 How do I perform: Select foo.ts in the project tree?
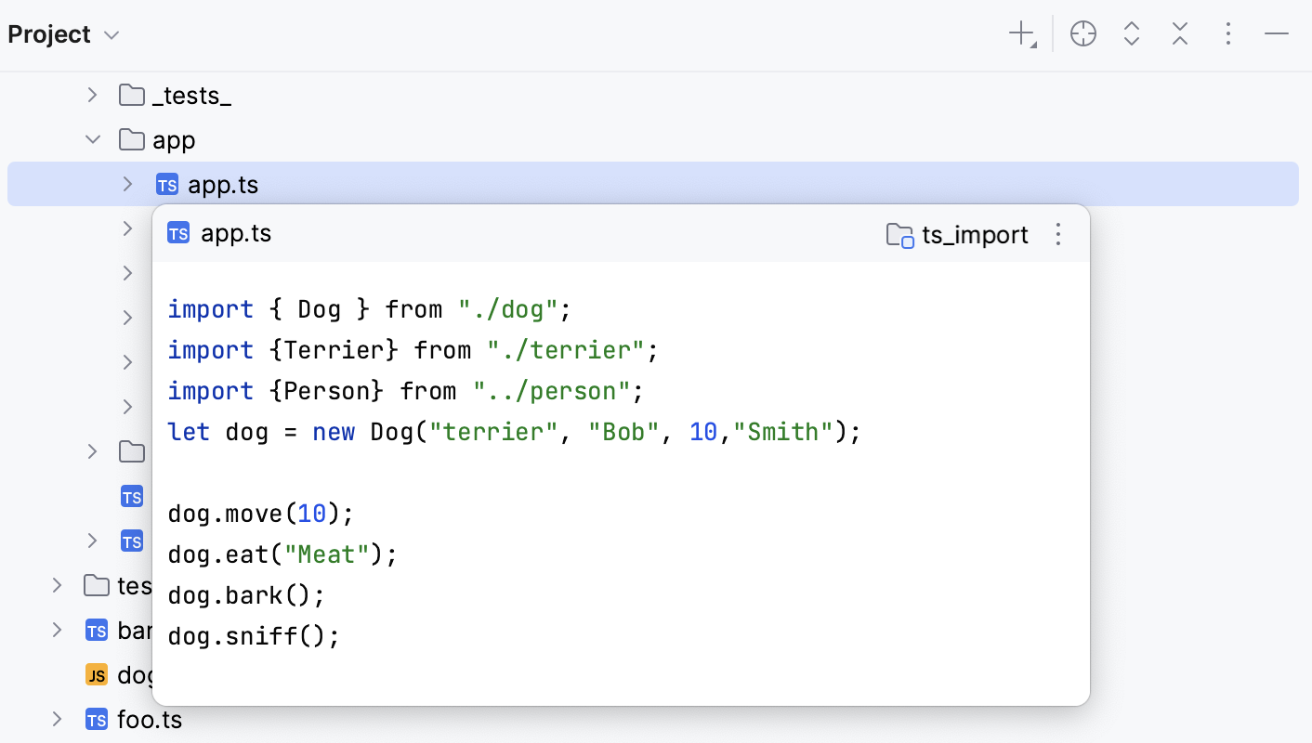tap(149, 719)
